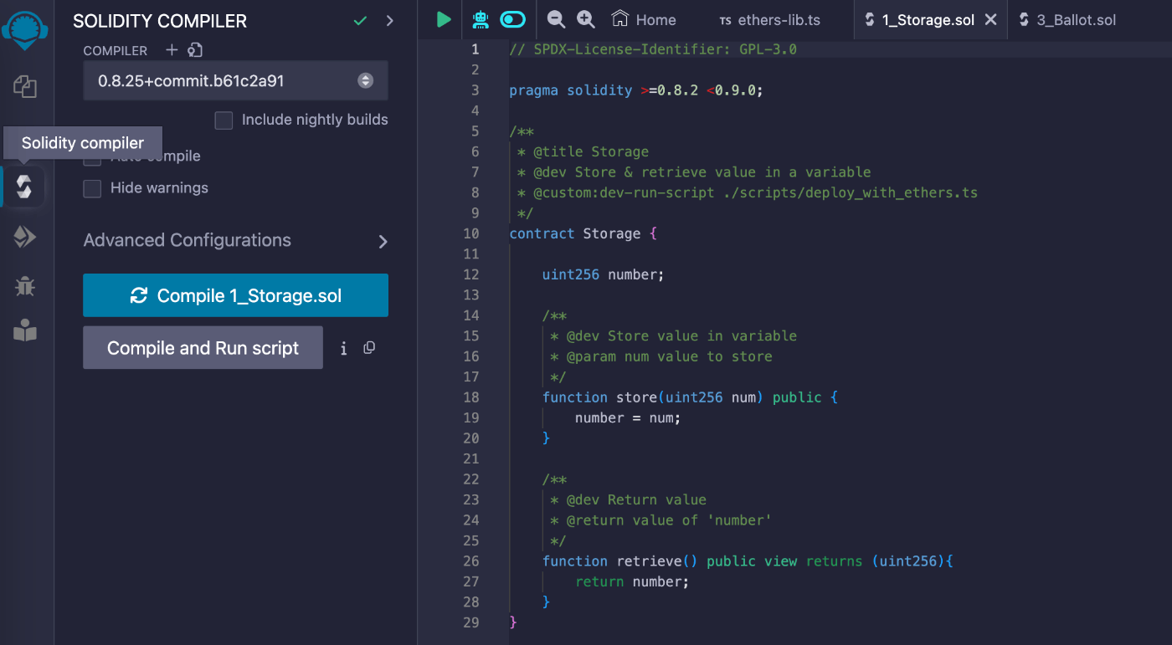Select the 1_Storage.sol tab

(928, 20)
